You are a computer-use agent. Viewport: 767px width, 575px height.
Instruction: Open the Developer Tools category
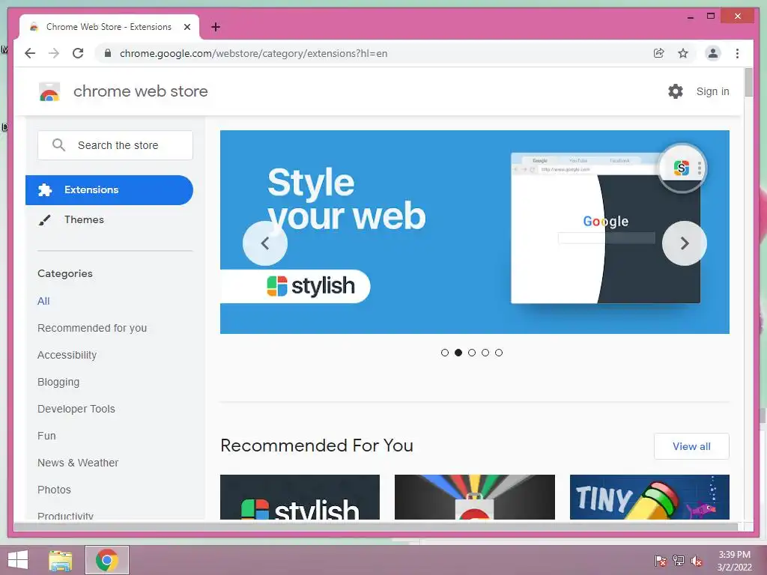(76, 409)
